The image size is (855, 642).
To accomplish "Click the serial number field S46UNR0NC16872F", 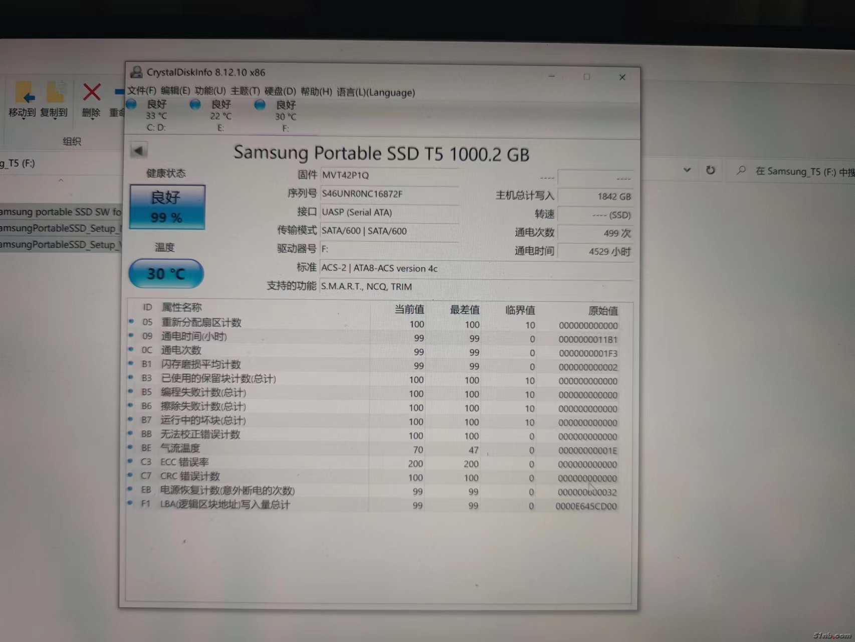I will [389, 194].
